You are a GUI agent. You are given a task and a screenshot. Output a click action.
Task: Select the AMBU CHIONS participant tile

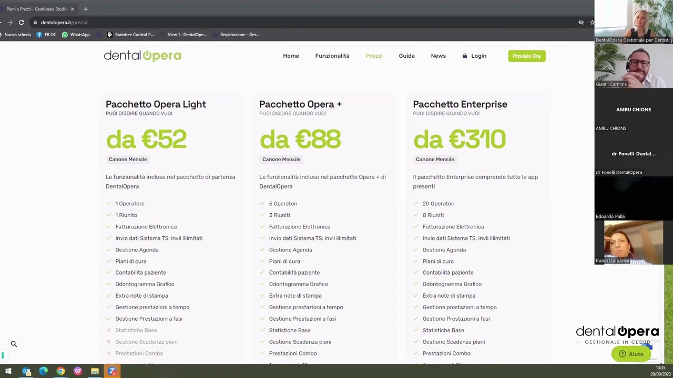pyautogui.click(x=634, y=110)
